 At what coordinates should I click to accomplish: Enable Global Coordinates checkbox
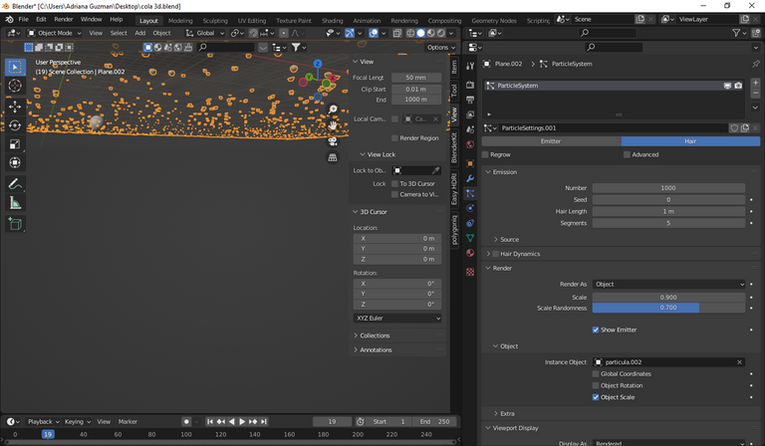pyautogui.click(x=596, y=374)
